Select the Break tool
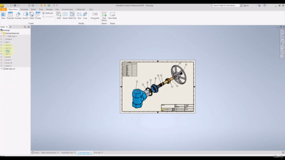This screenshot has width=285, height=160. [x=65, y=16]
